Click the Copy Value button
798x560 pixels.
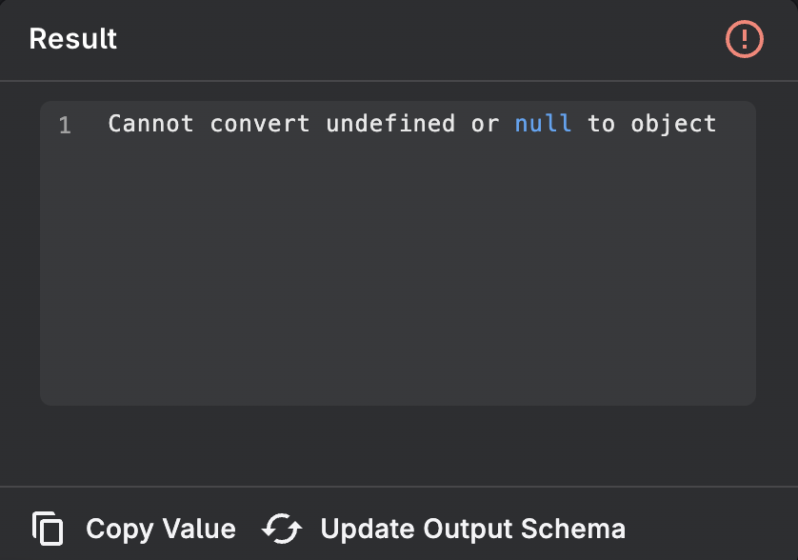click(160, 528)
